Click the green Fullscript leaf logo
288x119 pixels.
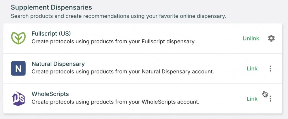tap(18, 38)
